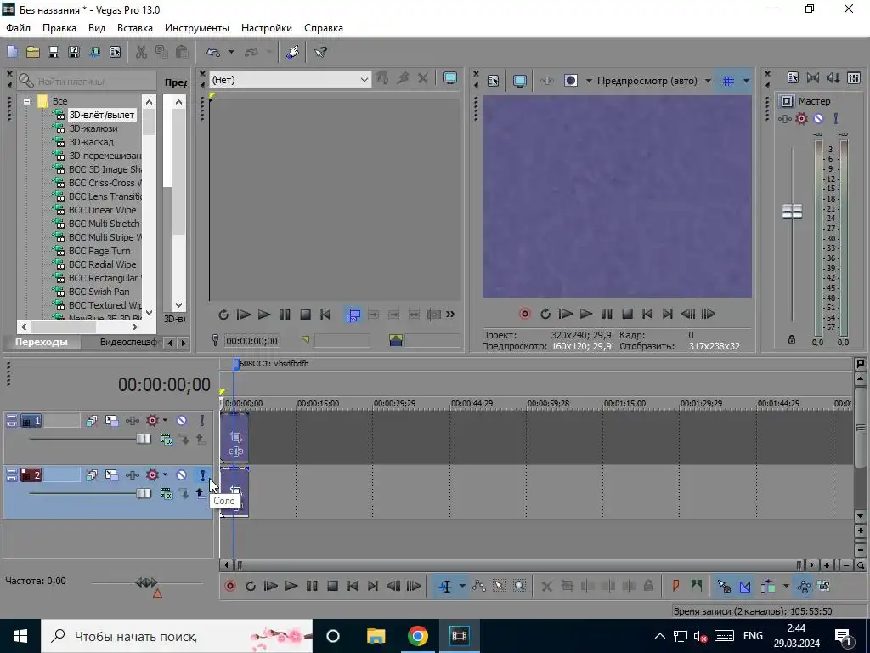Switch to the Переходы tab
This screenshot has height=653, width=870.
[42, 342]
